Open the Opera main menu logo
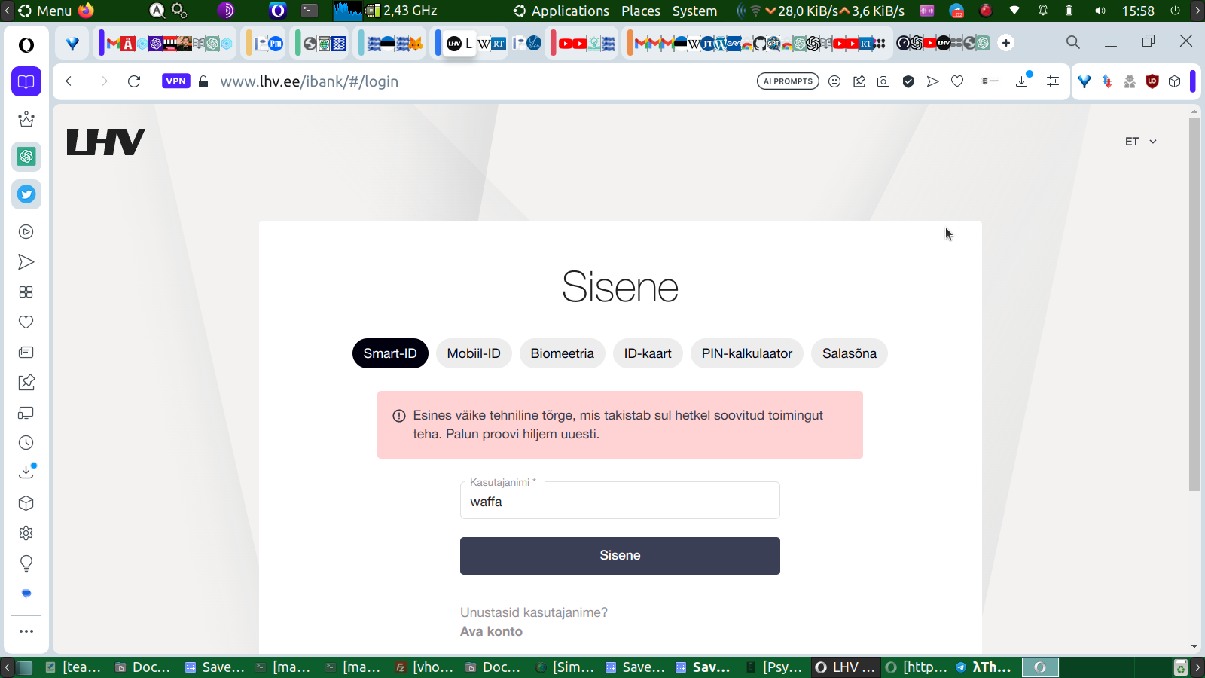This screenshot has width=1205, height=678. pos(26,45)
